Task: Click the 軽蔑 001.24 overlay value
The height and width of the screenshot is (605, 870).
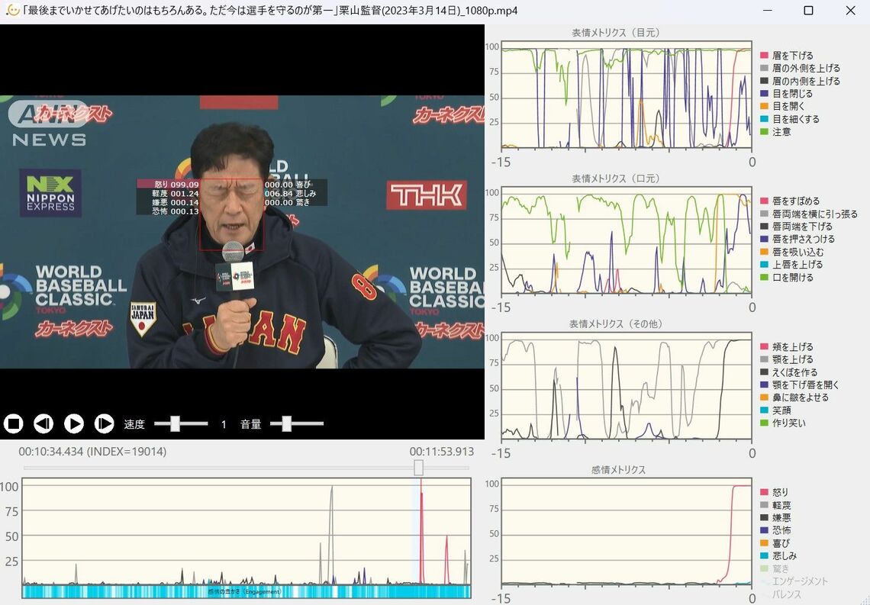Action: (176, 194)
